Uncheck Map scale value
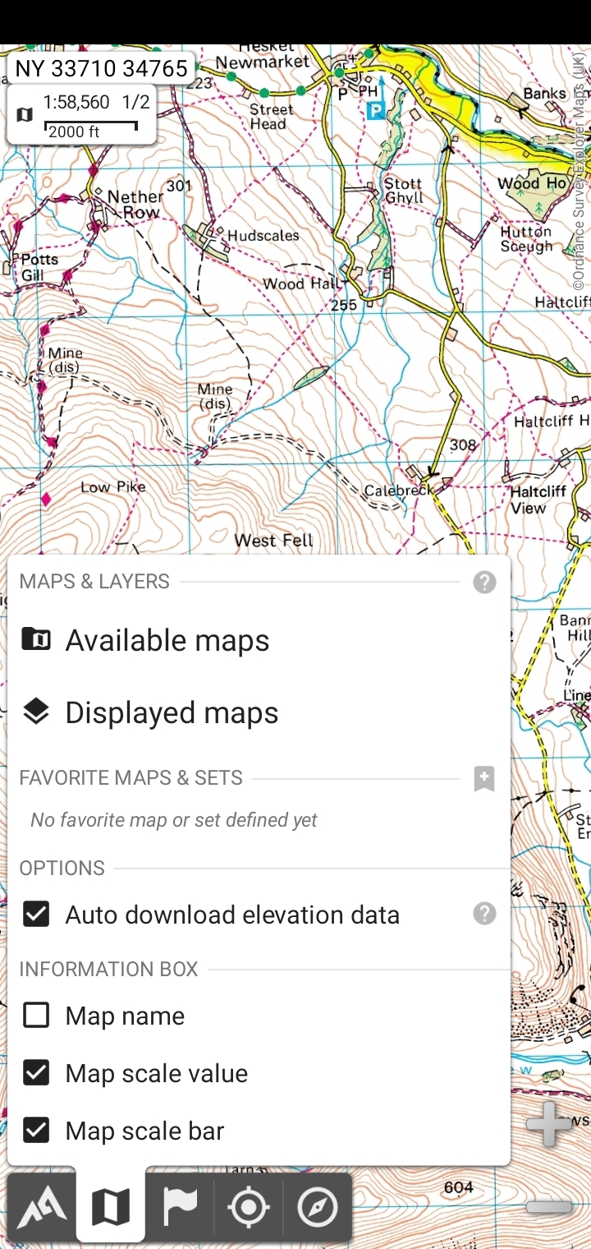591x1249 pixels. pyautogui.click(x=36, y=1073)
